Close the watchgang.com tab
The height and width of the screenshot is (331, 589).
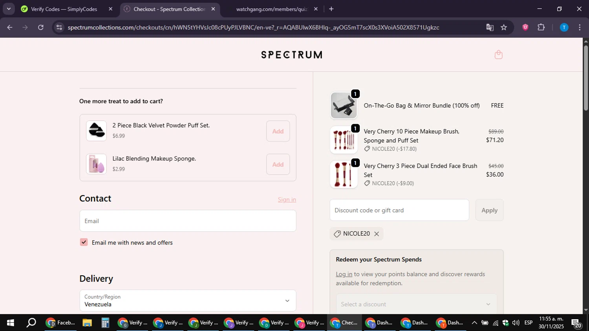tap(316, 9)
